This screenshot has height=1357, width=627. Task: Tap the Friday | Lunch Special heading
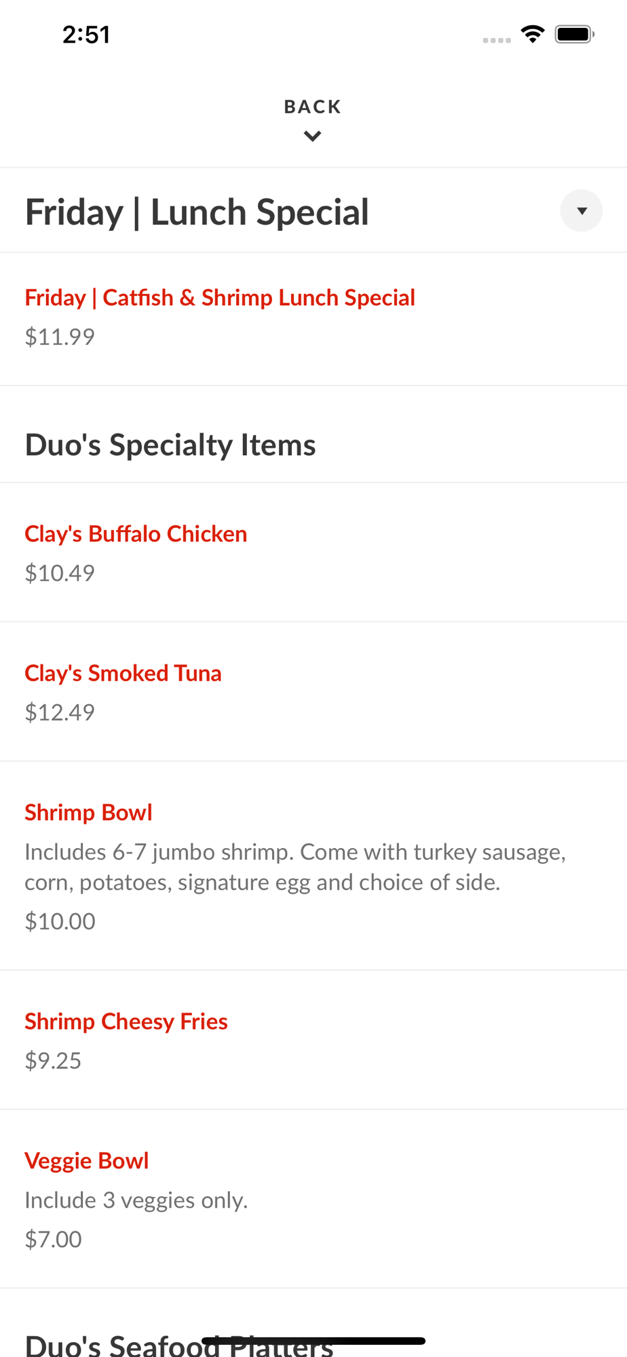click(x=197, y=212)
